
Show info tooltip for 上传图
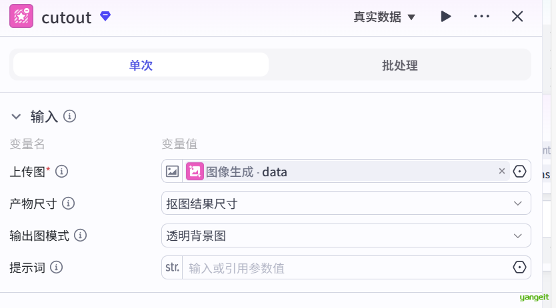(62, 172)
